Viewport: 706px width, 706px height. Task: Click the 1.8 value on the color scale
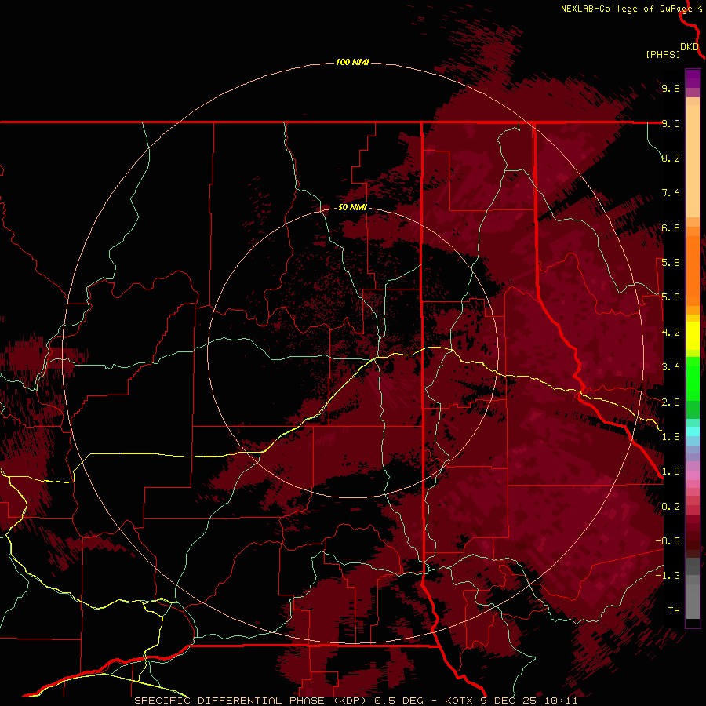tap(671, 437)
